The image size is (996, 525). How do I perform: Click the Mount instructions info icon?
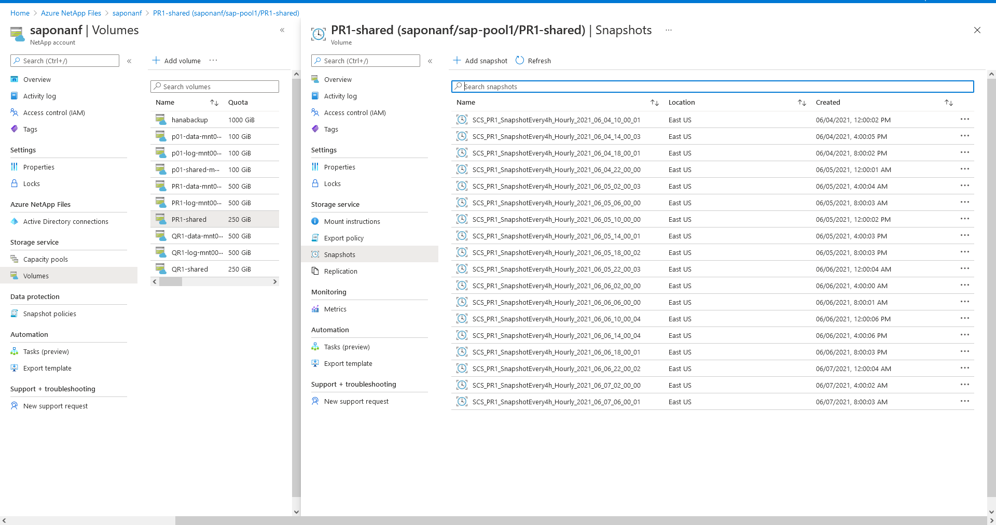tap(315, 221)
